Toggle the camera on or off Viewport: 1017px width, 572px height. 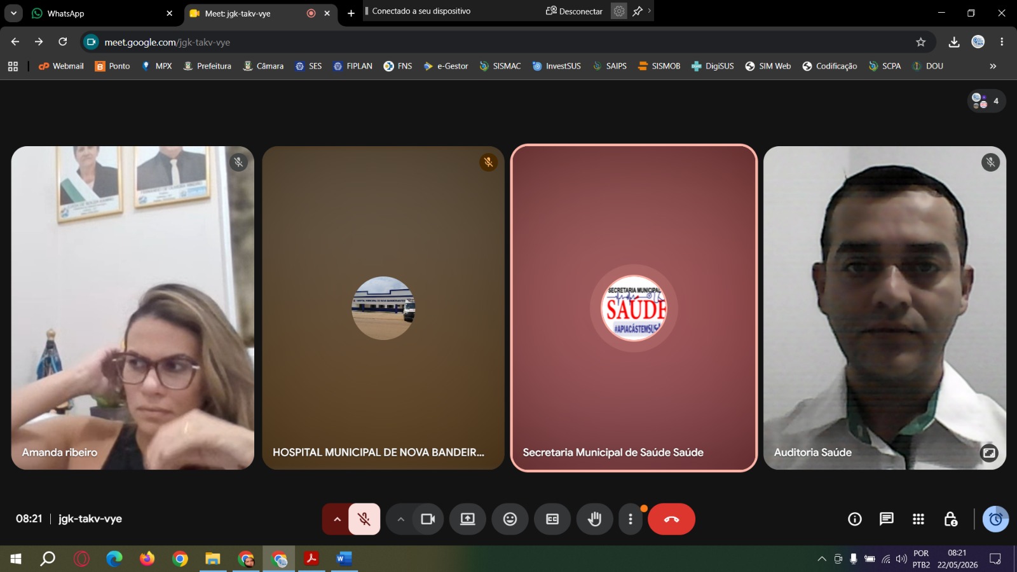click(x=428, y=519)
